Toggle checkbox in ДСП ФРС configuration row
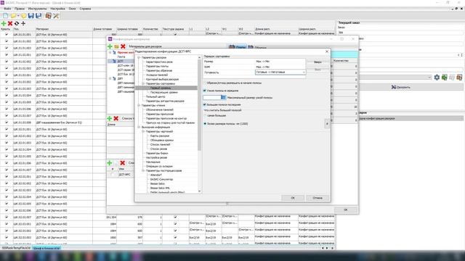 [112, 175]
